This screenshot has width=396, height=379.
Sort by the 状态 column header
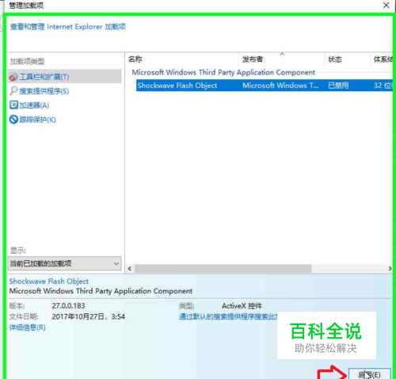[x=335, y=59]
